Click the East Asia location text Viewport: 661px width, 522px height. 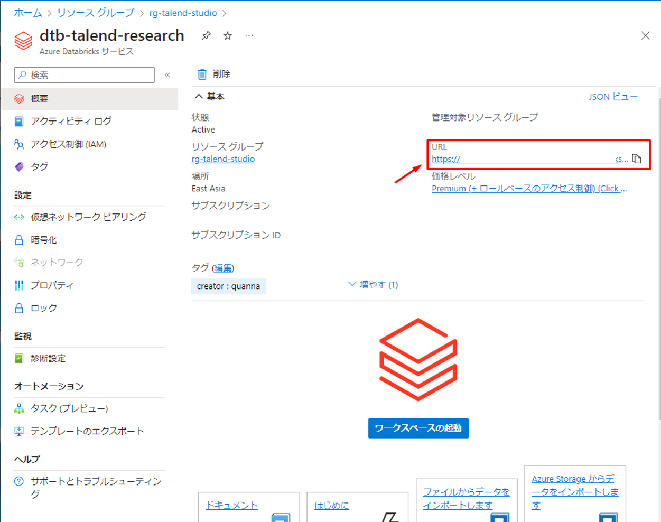point(208,188)
